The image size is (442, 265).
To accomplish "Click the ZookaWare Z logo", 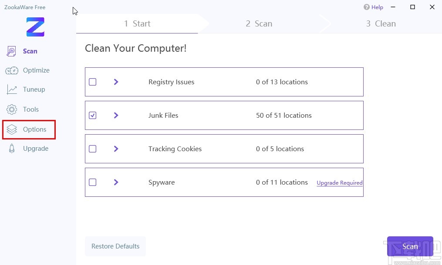I will [x=35, y=27].
